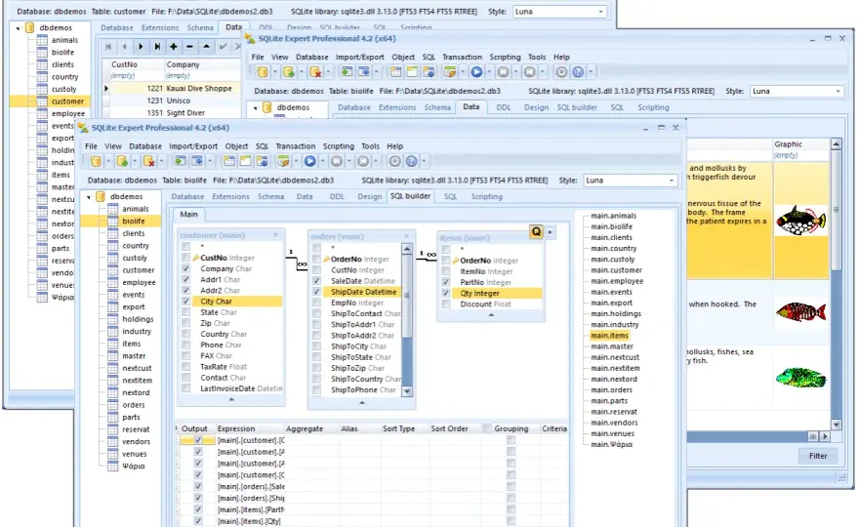Uncheck Qty field in items table

(446, 293)
